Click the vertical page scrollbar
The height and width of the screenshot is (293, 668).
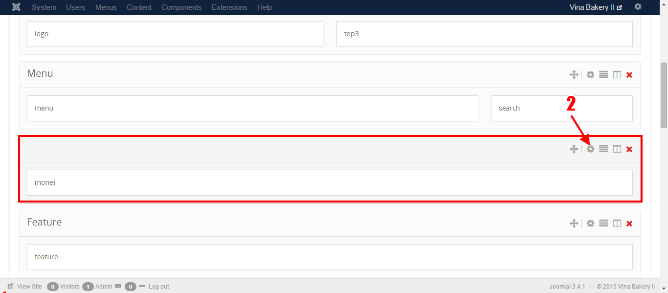point(664,95)
